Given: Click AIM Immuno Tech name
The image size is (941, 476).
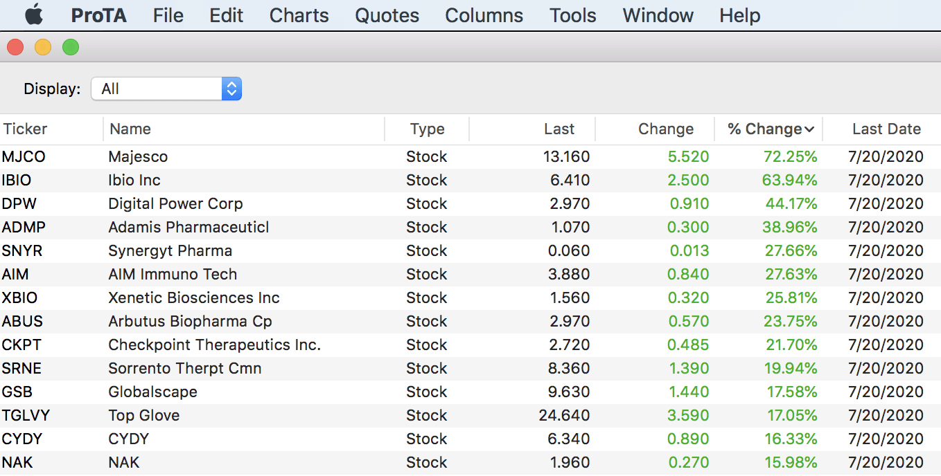Looking at the screenshot, I should pyautogui.click(x=173, y=274).
